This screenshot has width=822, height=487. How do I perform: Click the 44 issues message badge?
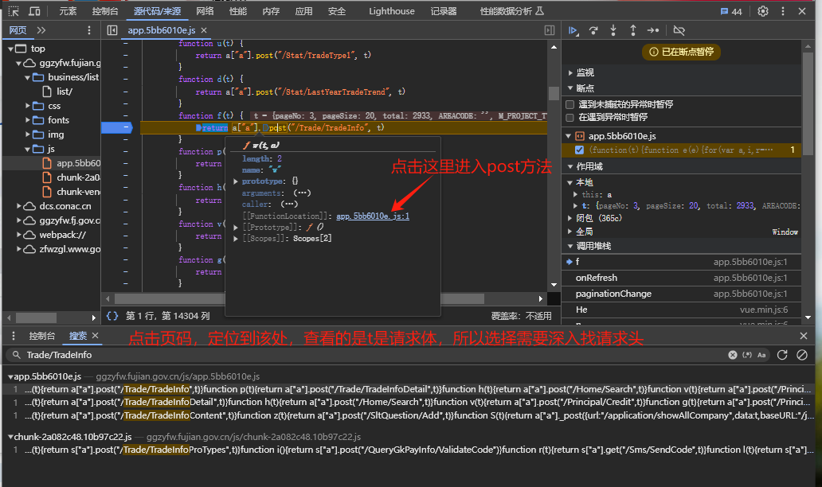tap(731, 11)
